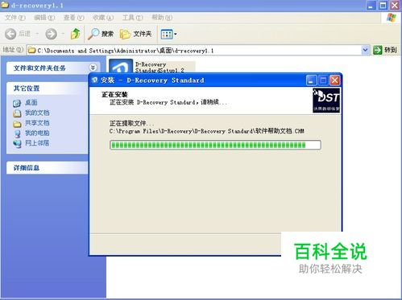The height and width of the screenshot is (300, 402).
Task: Select the D-Recovery StandardSetup file icon
Action: (121, 66)
